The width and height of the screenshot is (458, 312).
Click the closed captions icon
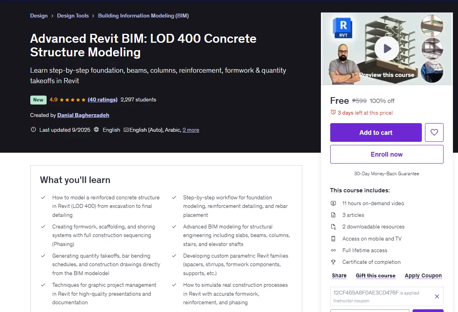coord(126,130)
